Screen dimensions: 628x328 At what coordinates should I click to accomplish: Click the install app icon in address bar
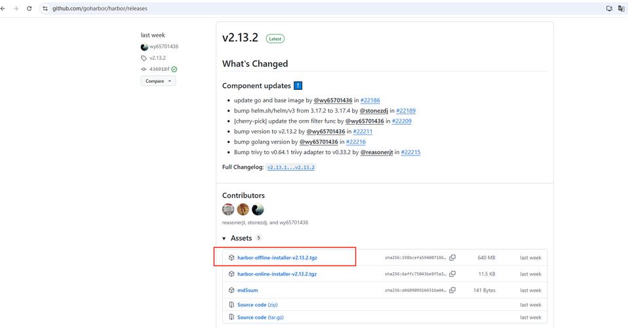point(609,9)
